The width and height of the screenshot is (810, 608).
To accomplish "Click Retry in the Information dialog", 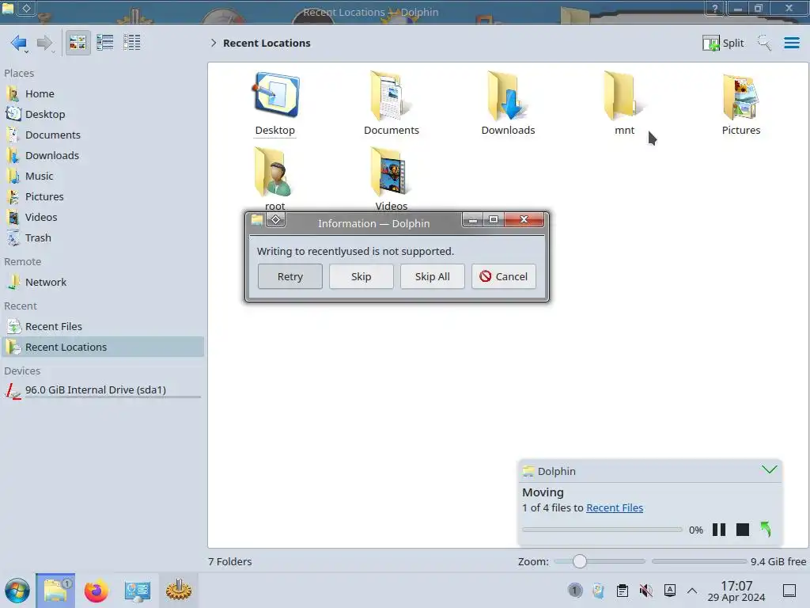I will pos(290,276).
